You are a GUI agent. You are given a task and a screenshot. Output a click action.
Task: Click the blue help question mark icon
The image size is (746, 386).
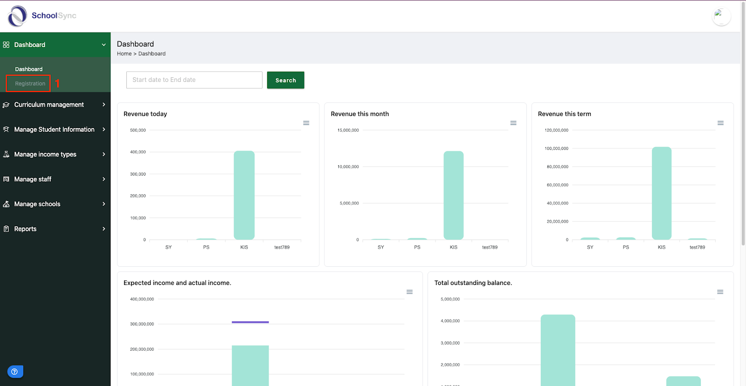15,372
